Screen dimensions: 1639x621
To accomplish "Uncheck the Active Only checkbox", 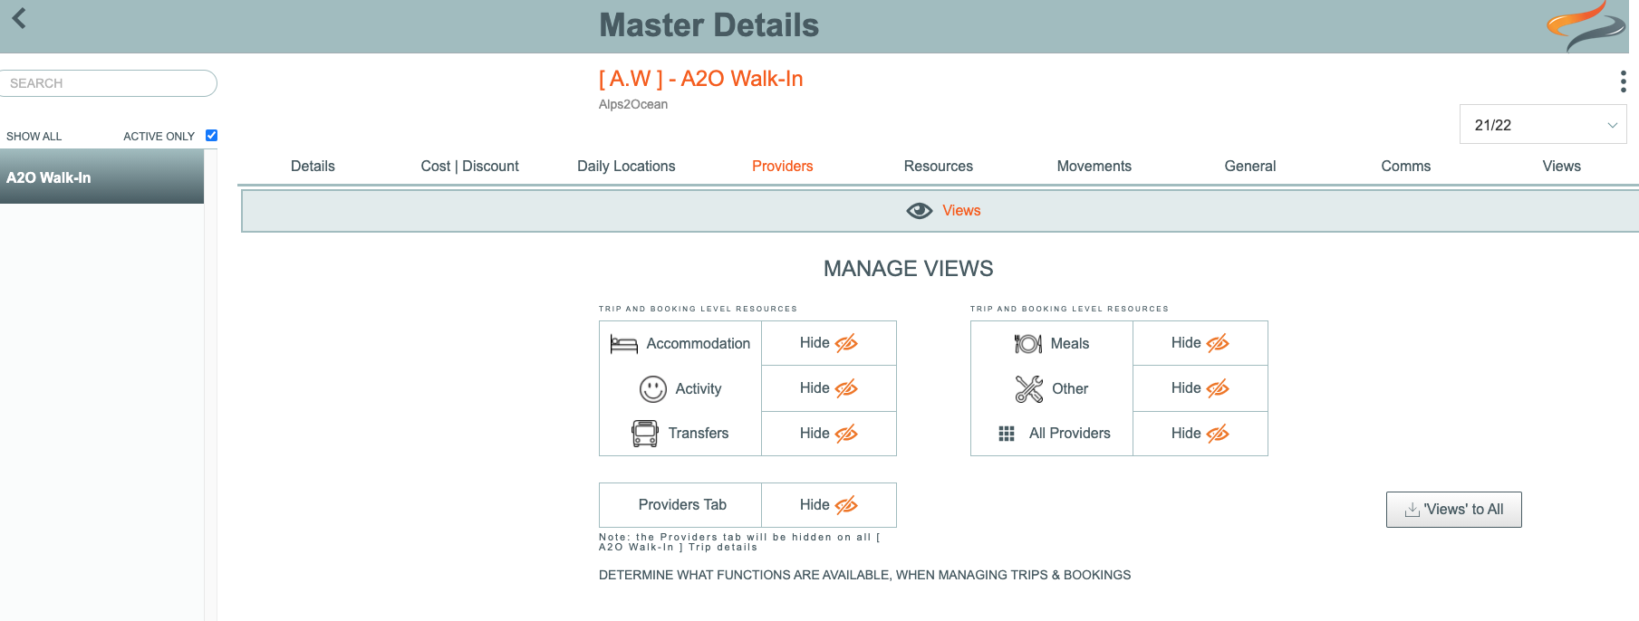I will coord(211,136).
